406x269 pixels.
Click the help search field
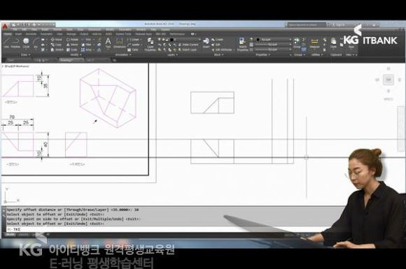click(x=306, y=25)
